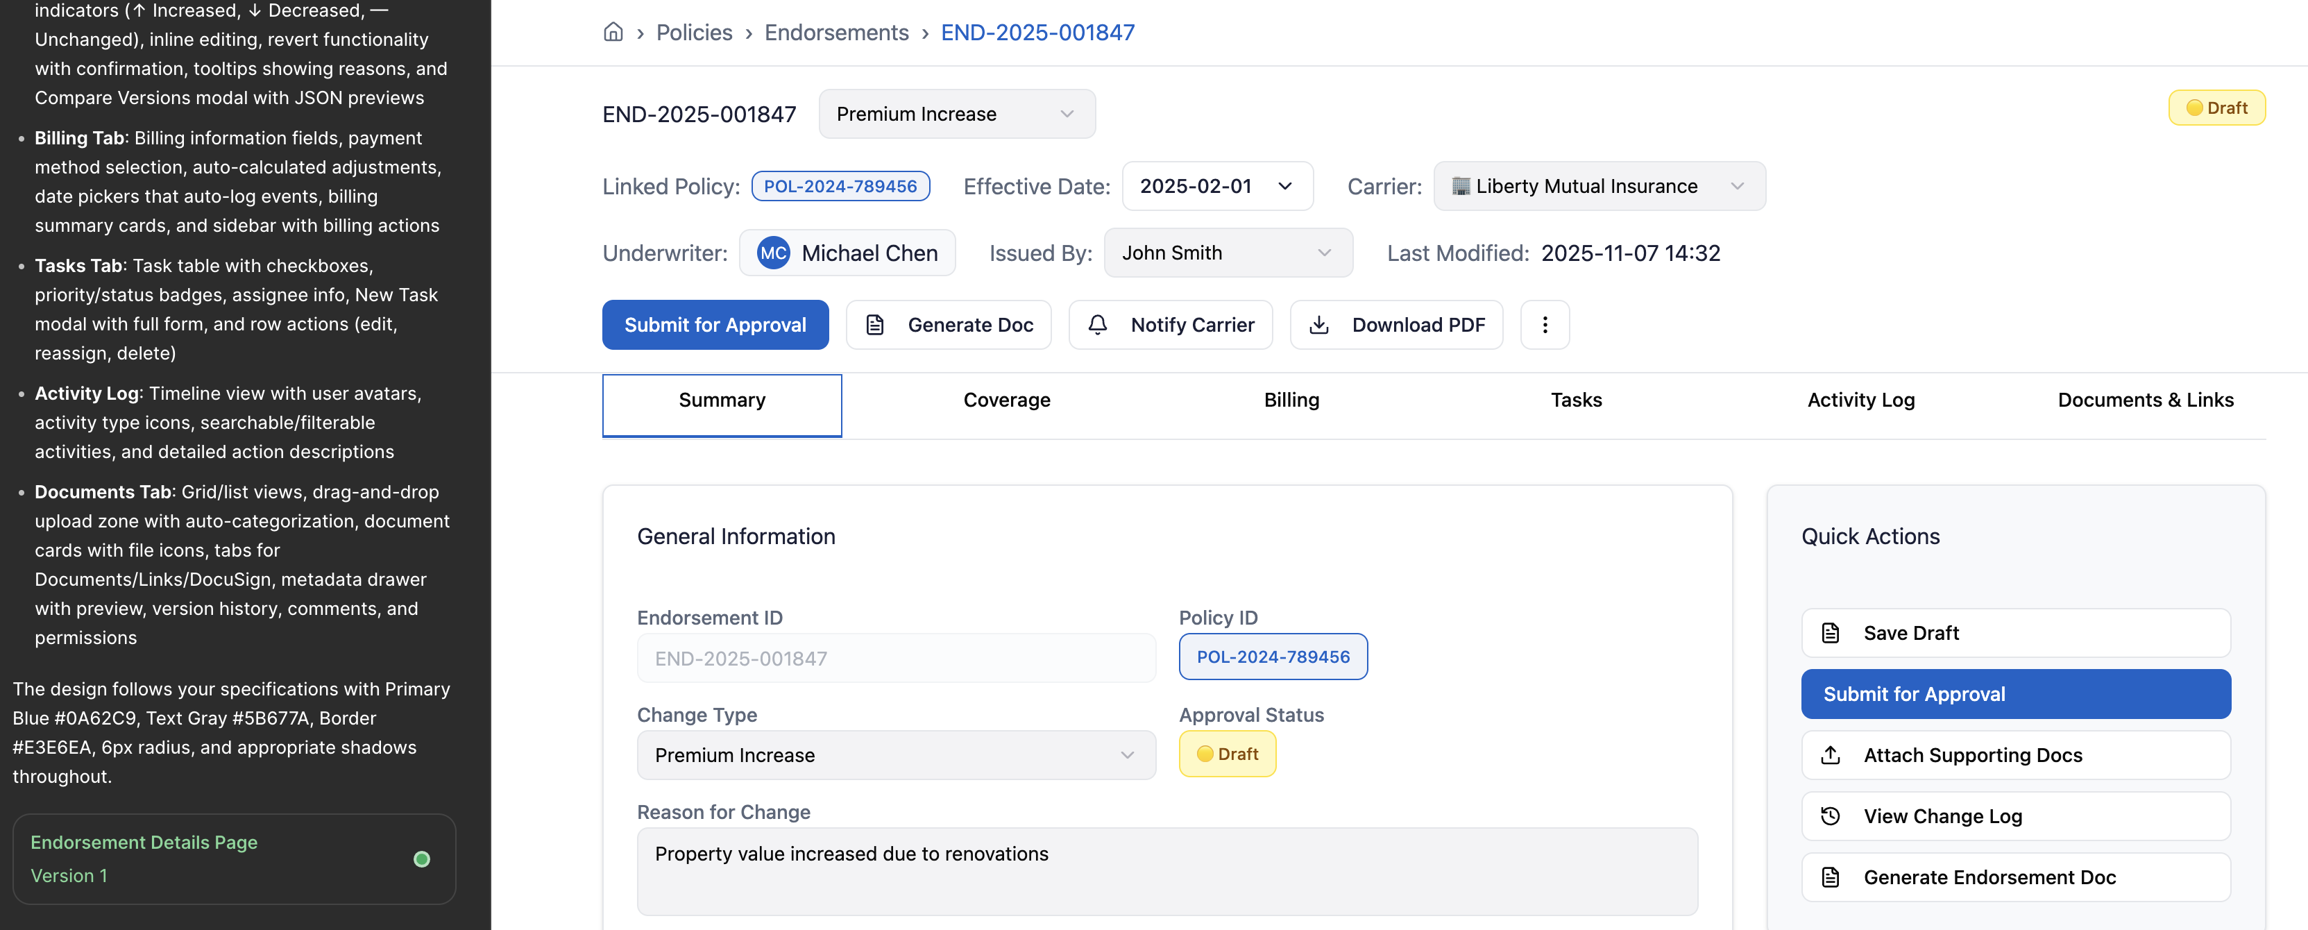Click the home icon in the breadcrumb
This screenshot has height=930, width=2308.
pos(613,31)
